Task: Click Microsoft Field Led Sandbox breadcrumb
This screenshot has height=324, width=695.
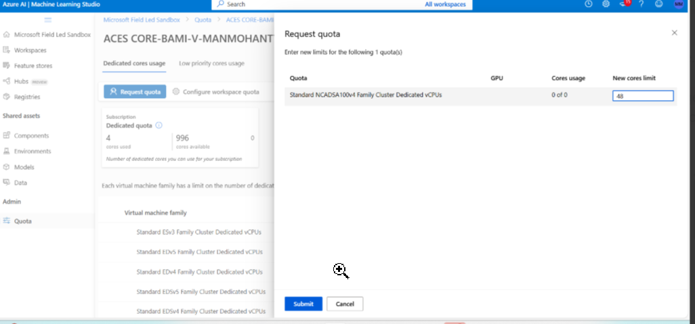Action: pos(142,20)
